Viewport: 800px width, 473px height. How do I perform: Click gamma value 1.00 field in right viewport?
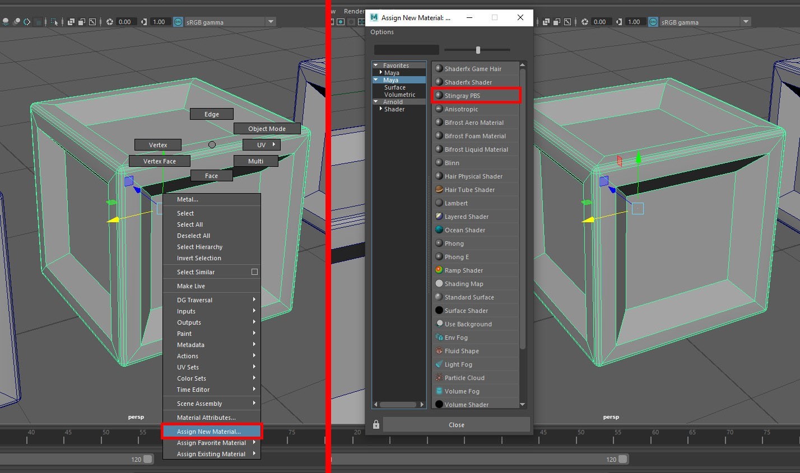pyautogui.click(x=636, y=22)
